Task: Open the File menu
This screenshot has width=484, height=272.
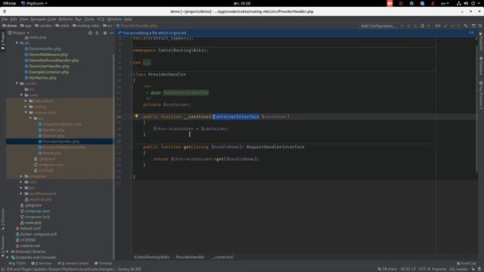Action: pos(5,19)
